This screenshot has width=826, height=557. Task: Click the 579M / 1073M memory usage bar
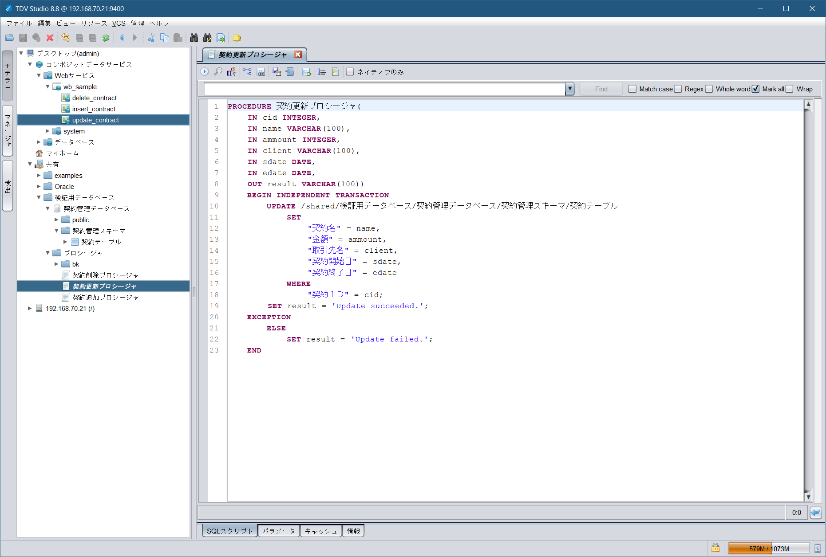pyautogui.click(x=769, y=549)
